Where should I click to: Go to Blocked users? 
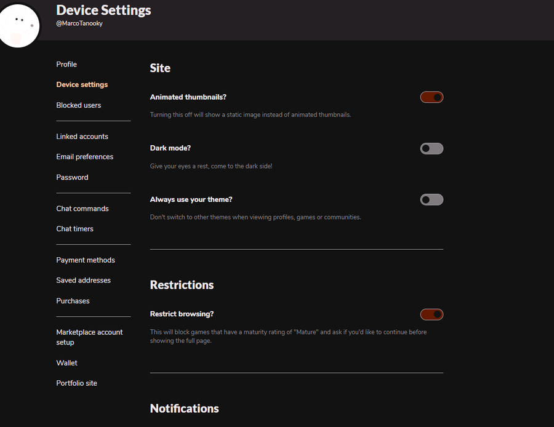(x=78, y=105)
